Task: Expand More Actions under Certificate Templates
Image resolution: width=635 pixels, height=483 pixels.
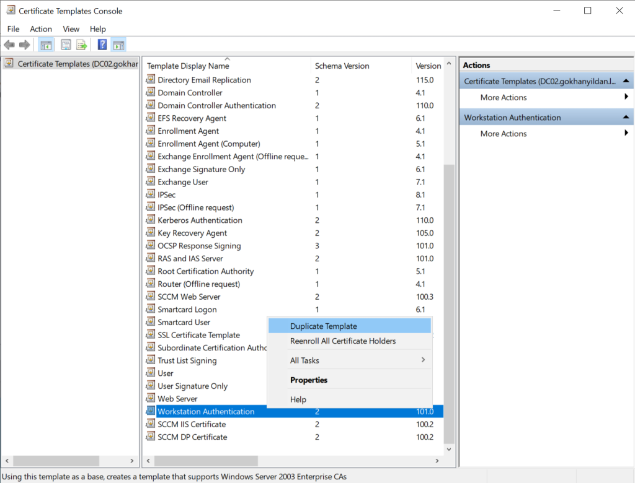Action: point(546,97)
